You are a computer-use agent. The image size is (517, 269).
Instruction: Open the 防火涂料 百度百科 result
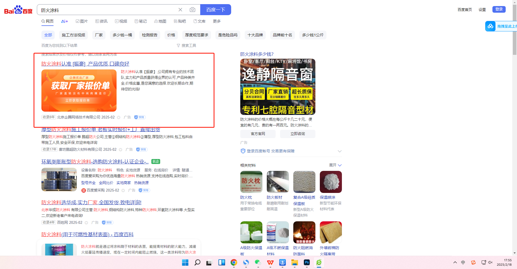(x=88, y=234)
